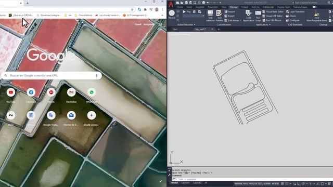The height and width of the screenshot is (187, 333).
Task: Switch to the Home ribbon tab
Action: point(180,7)
